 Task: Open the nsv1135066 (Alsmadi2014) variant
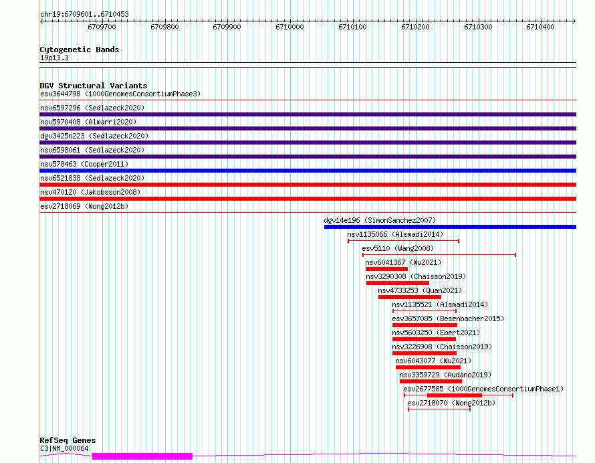pos(403,241)
